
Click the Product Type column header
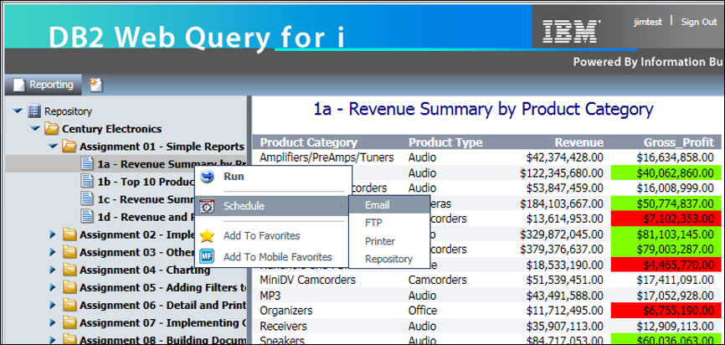point(445,142)
